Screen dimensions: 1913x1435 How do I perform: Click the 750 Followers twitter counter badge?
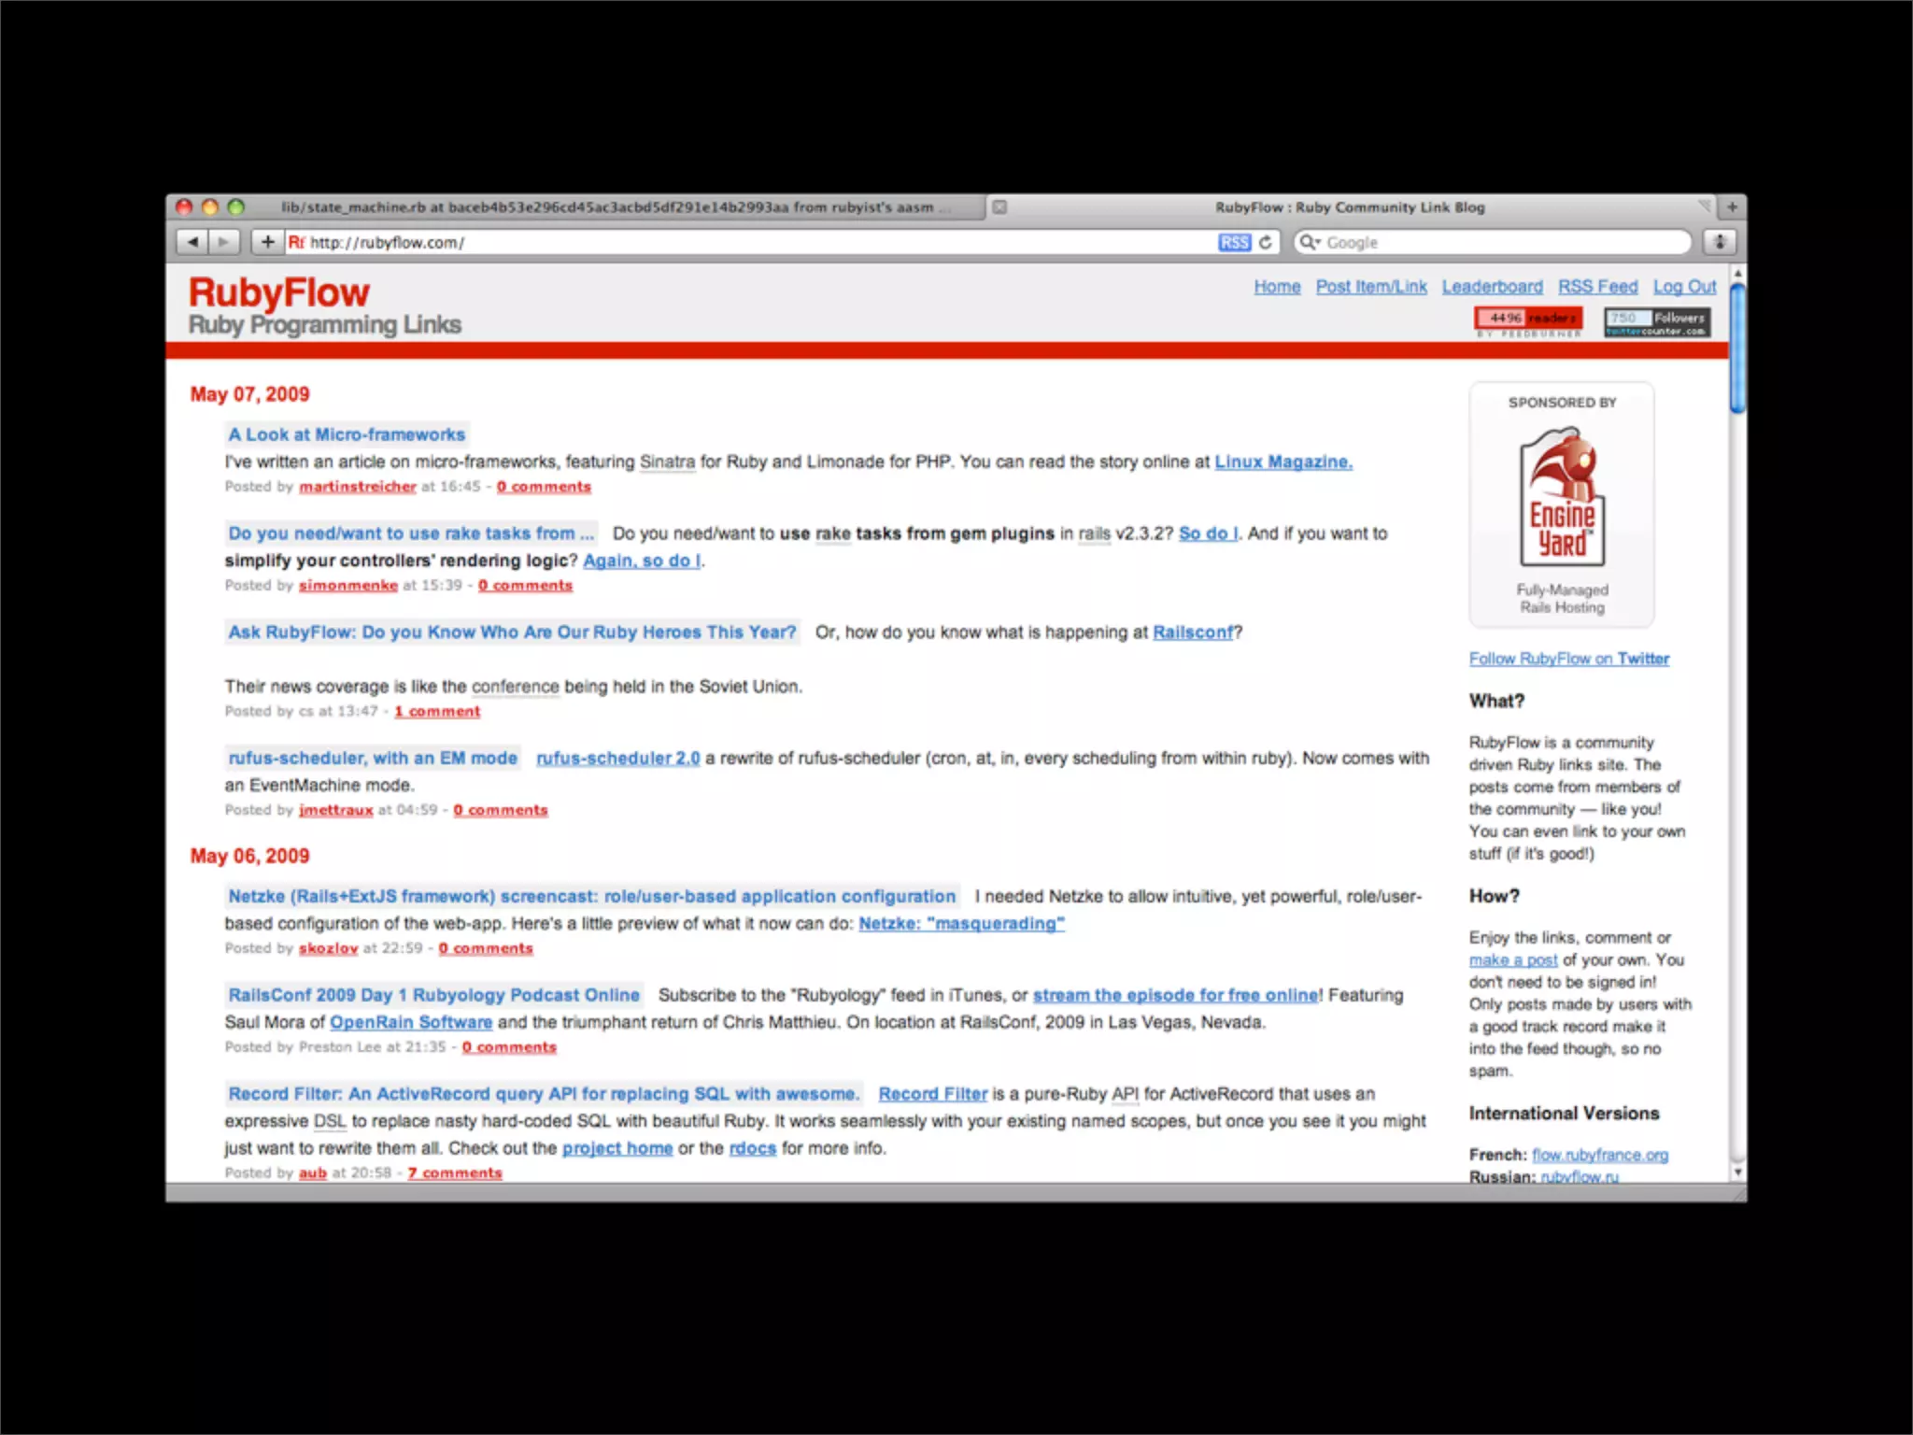[1658, 321]
